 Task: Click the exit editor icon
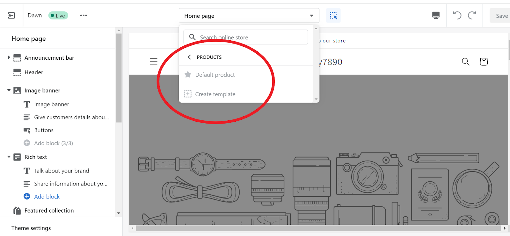click(x=11, y=16)
